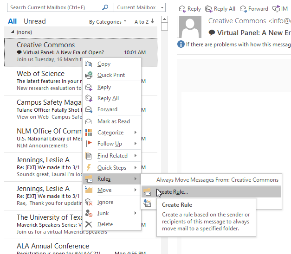Click the 'If there are problems' info bar
Image resolution: width=291 pixels, height=254 pixels.
(234, 44)
